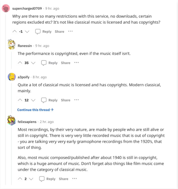Downvote felixsapiens's comment
This screenshot has height=189, width=178.
point(31,179)
